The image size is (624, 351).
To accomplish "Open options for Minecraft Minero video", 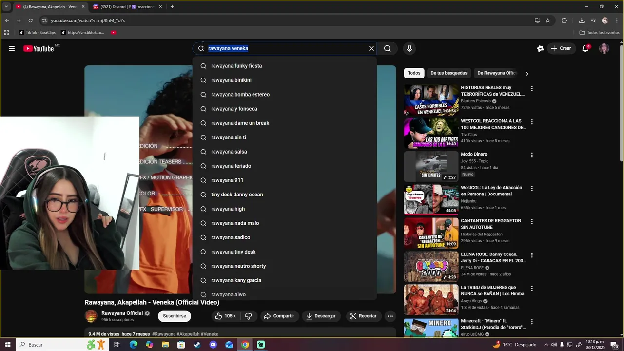I will click(x=532, y=322).
